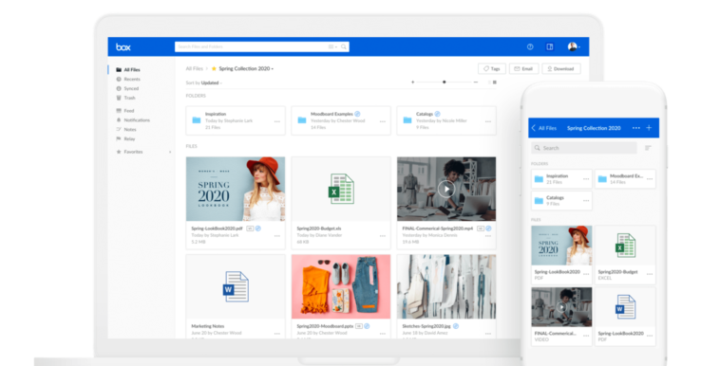Adjust the thumbnail size slider handle

tap(444, 82)
